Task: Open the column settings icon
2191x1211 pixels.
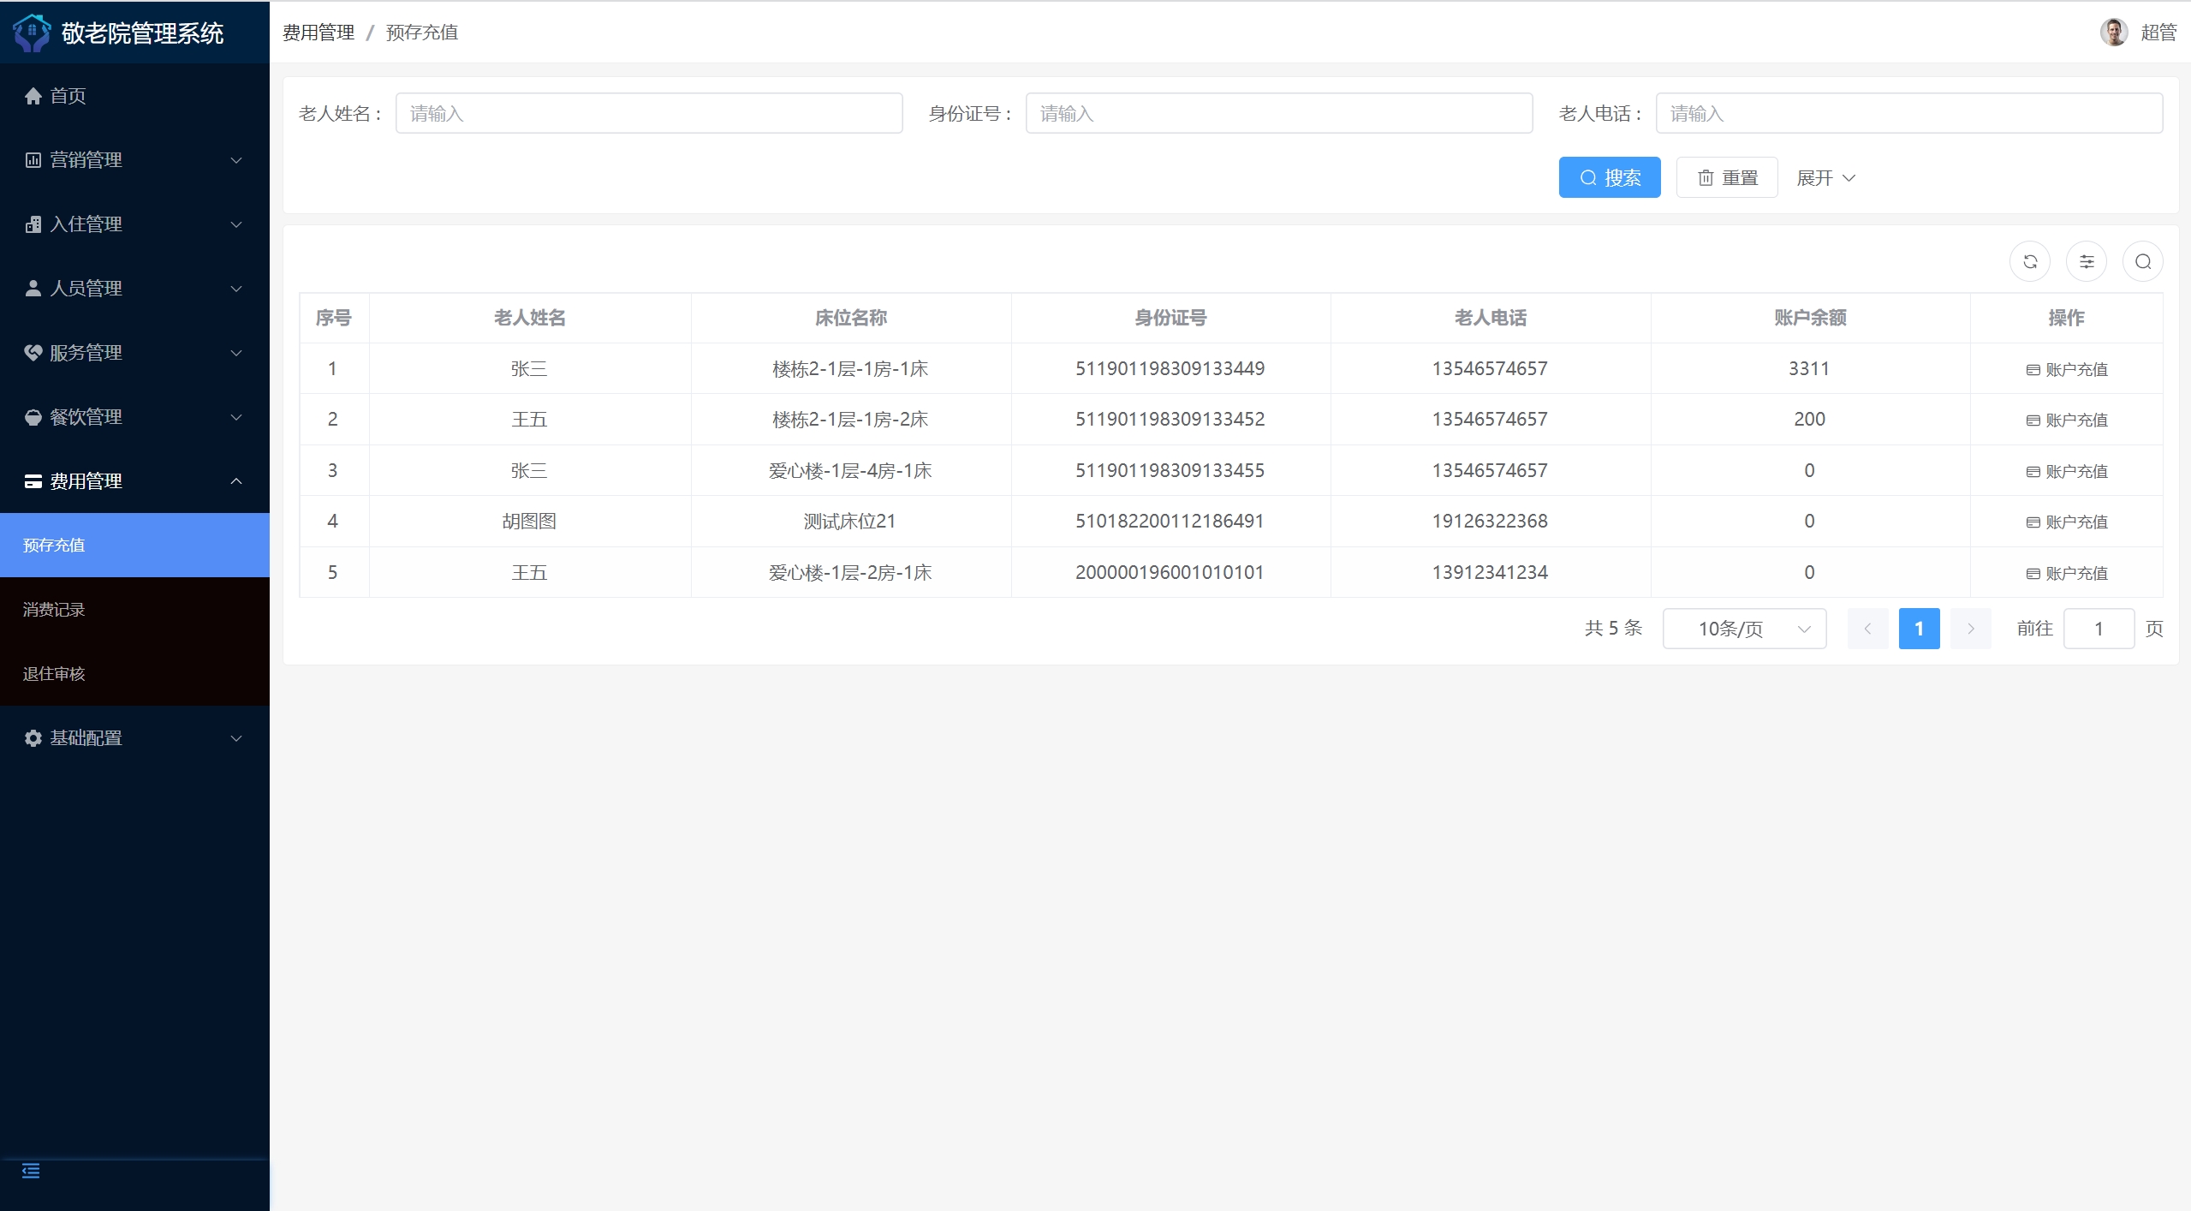Action: 2086,262
